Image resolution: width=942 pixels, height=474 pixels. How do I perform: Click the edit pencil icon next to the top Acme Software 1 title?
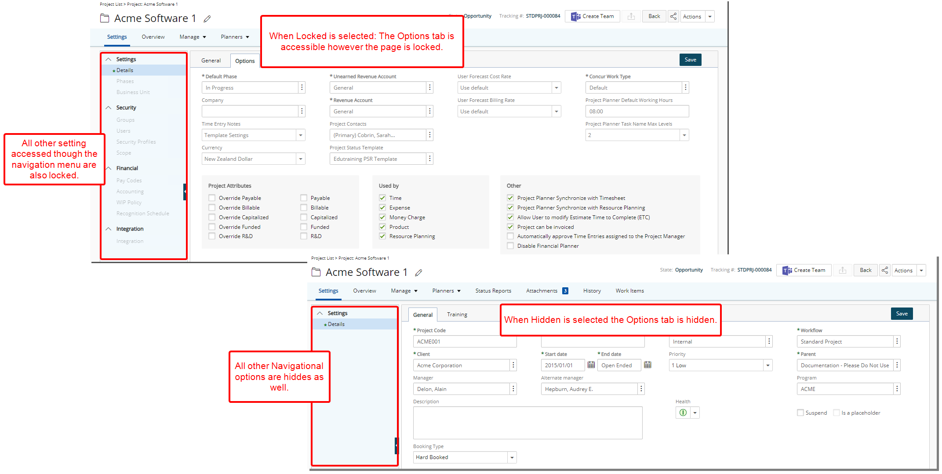[207, 19]
